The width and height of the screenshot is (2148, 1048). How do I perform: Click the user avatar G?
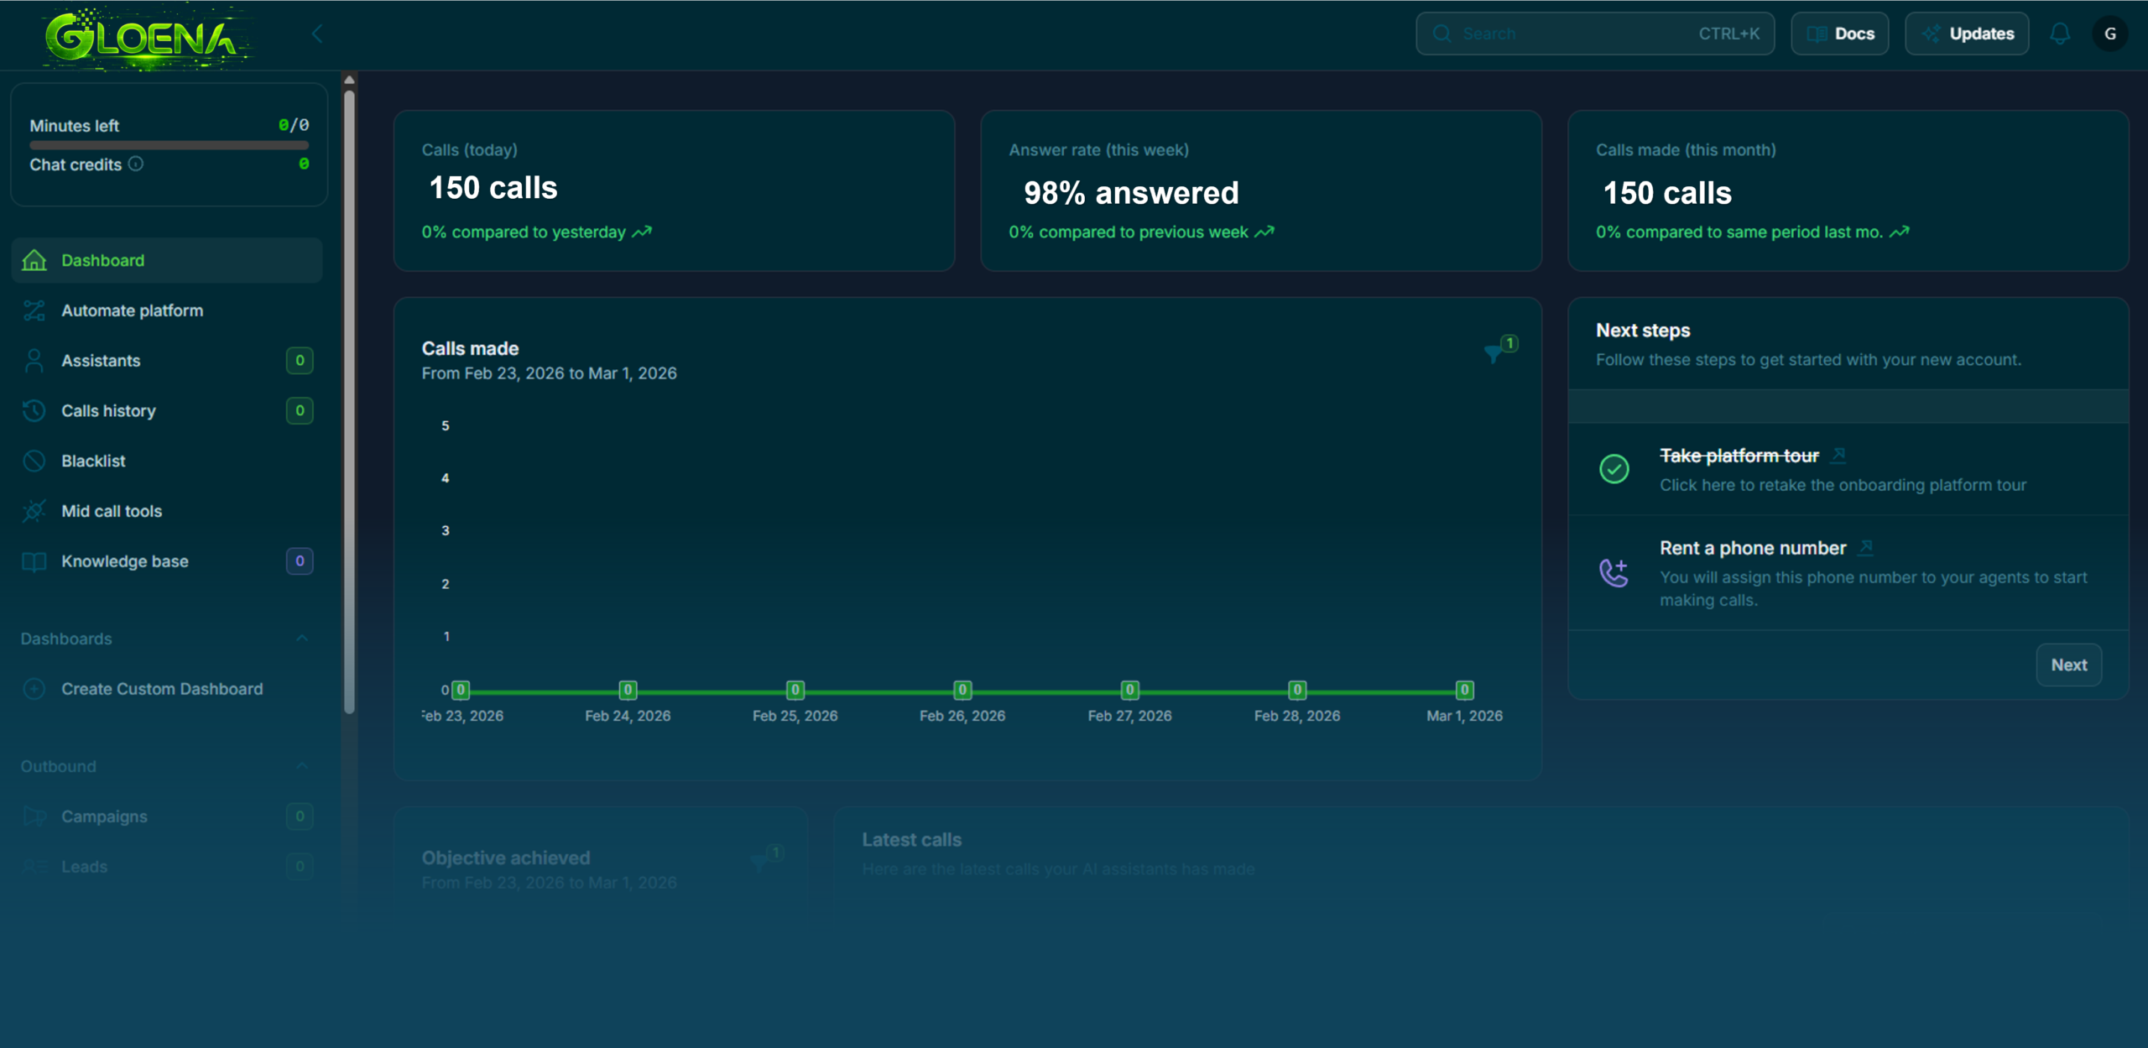(2109, 34)
